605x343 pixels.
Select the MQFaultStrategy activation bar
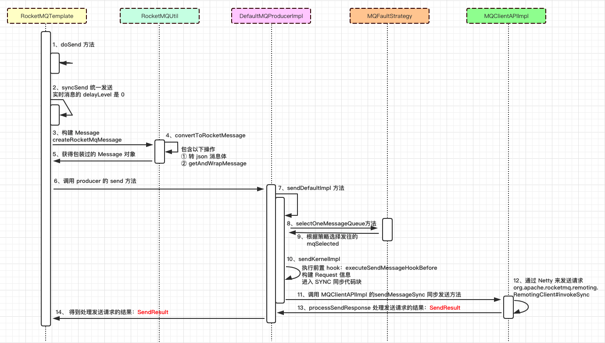point(387,229)
